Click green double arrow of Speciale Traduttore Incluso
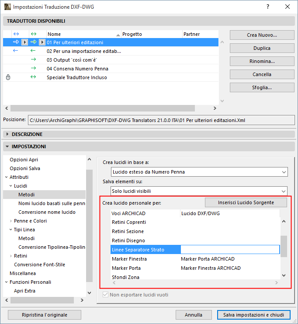The height and width of the screenshot is (324, 298). [33, 77]
